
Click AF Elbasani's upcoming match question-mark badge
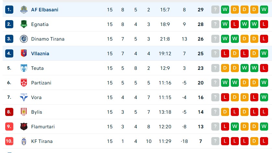coord(215,10)
